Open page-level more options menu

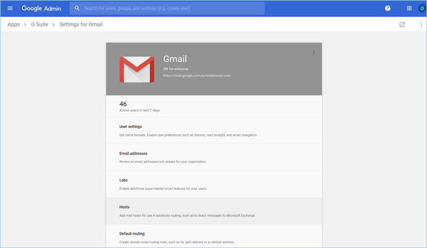pyautogui.click(x=421, y=24)
